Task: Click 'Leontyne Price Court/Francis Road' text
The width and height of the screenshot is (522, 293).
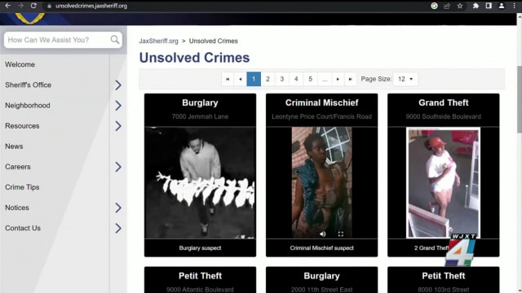Action: 321,116
